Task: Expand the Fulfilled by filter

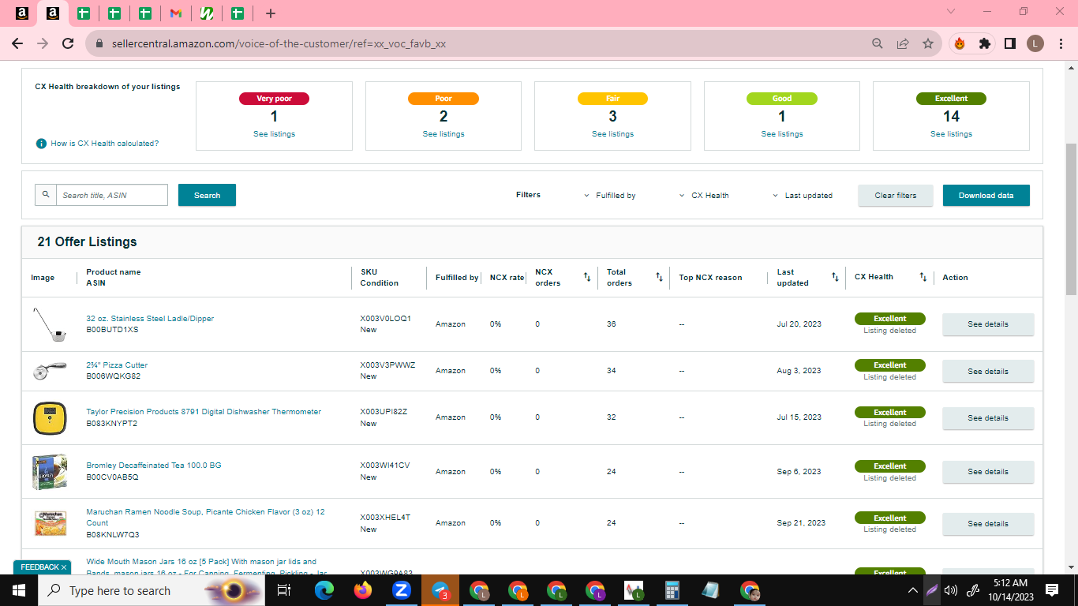Action: 610,196
